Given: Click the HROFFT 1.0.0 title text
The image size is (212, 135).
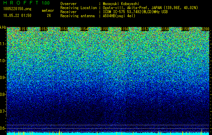Looking at the screenshot, I should tap(27, 3).
